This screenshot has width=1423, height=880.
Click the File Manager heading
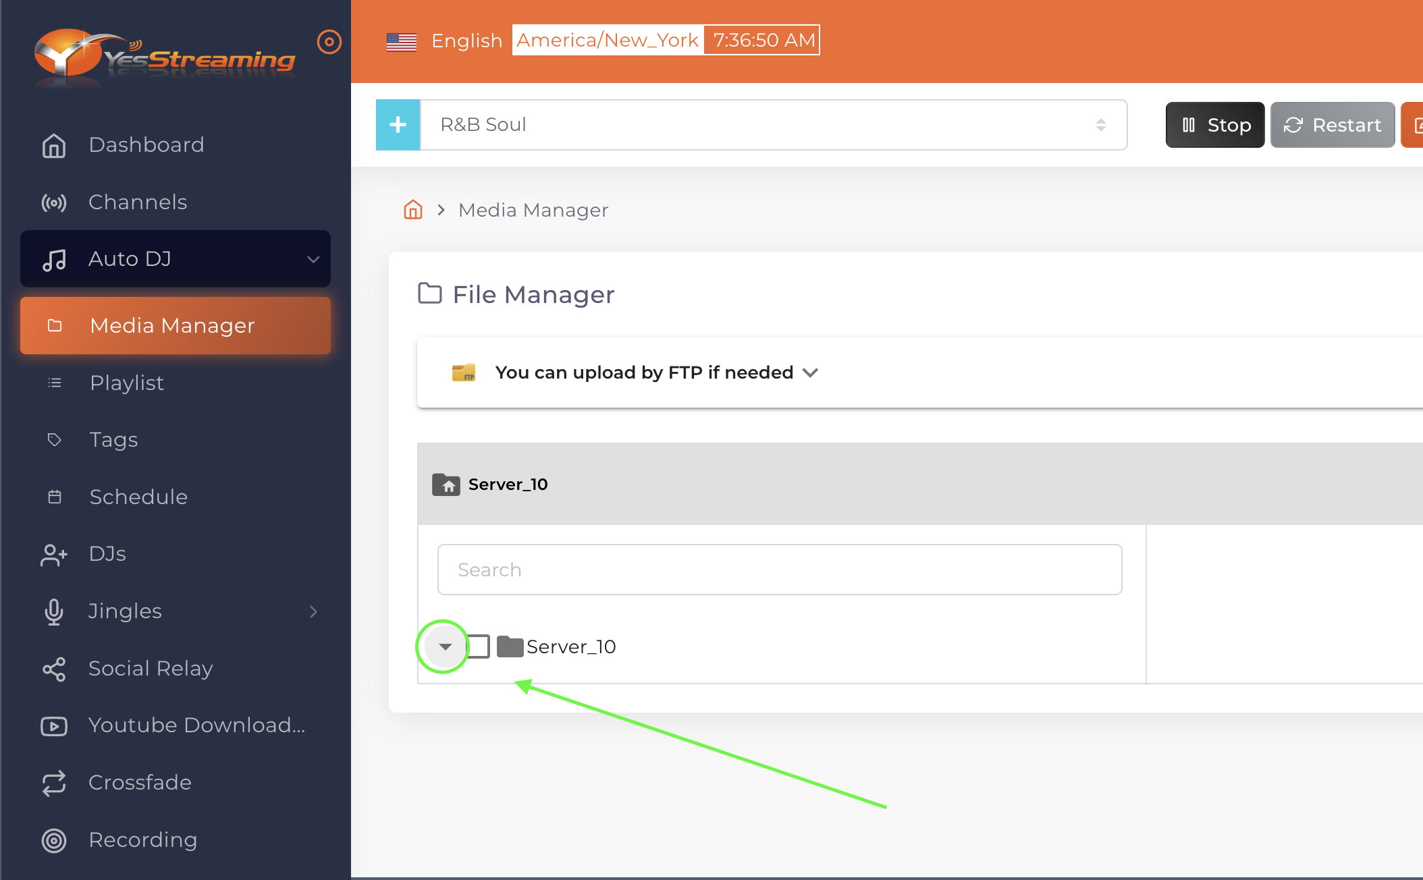pos(533,294)
